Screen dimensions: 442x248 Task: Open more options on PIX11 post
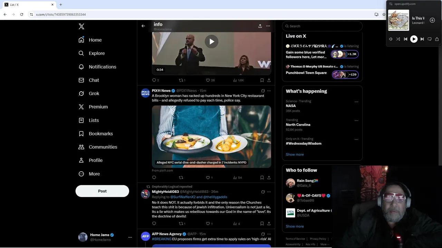tap(269, 91)
